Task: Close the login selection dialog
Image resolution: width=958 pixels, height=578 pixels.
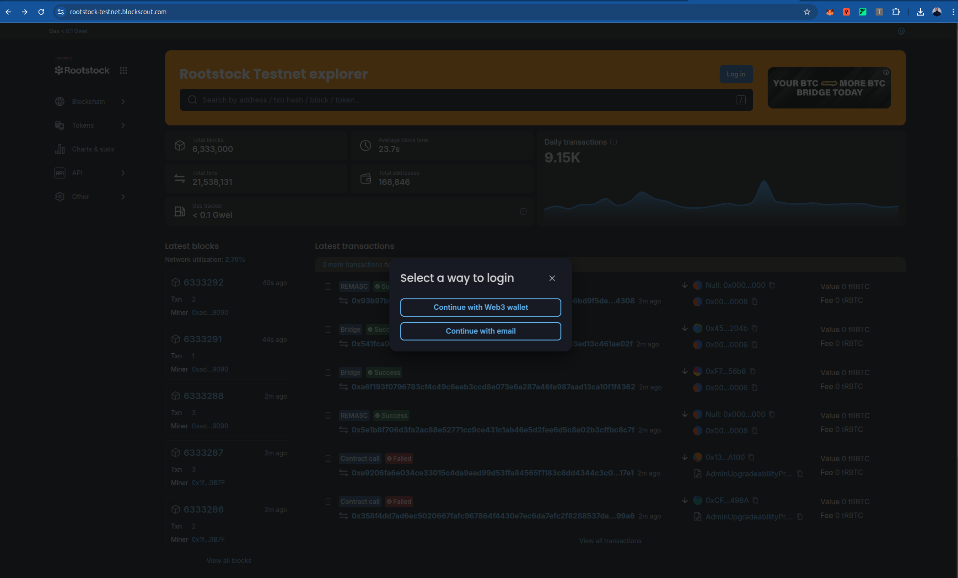Action: 552,278
